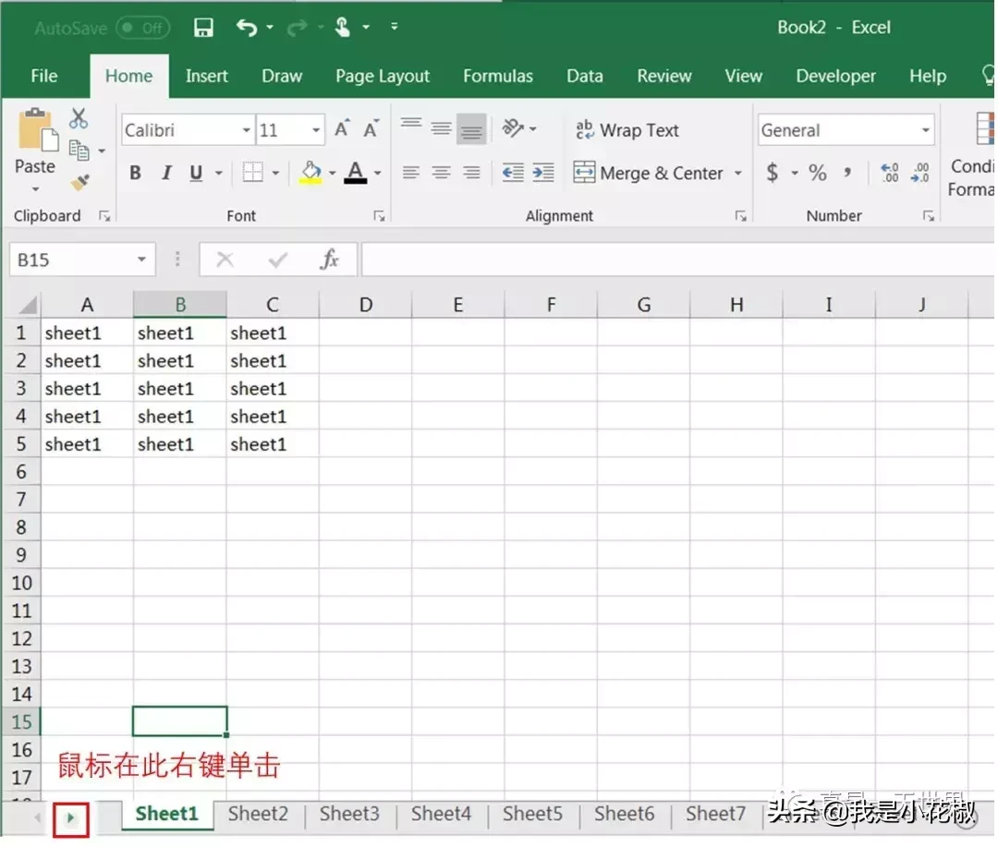Click the Insert Function fx icon

tap(330, 260)
